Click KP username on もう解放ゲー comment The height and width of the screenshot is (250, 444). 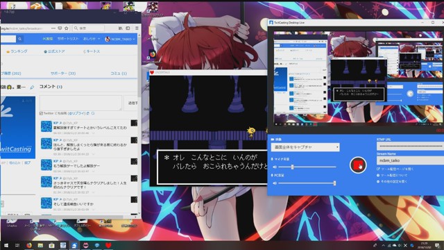click(55, 161)
